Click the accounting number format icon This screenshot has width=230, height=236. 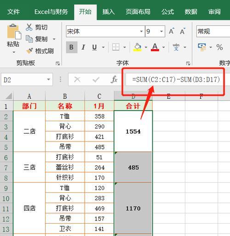click(202, 47)
